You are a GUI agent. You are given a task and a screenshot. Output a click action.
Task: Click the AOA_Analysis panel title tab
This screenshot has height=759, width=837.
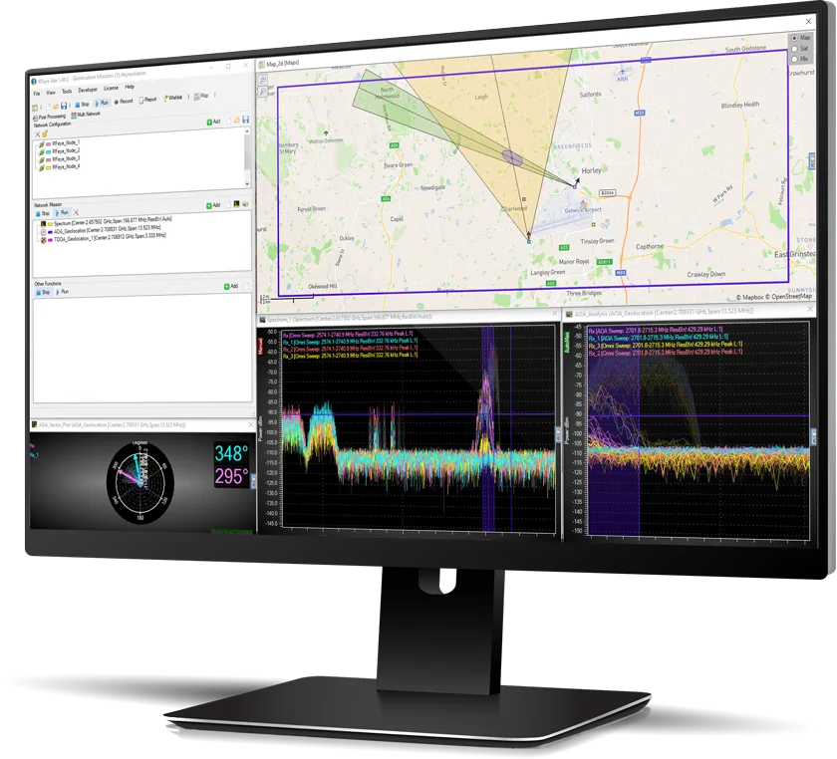(x=660, y=314)
